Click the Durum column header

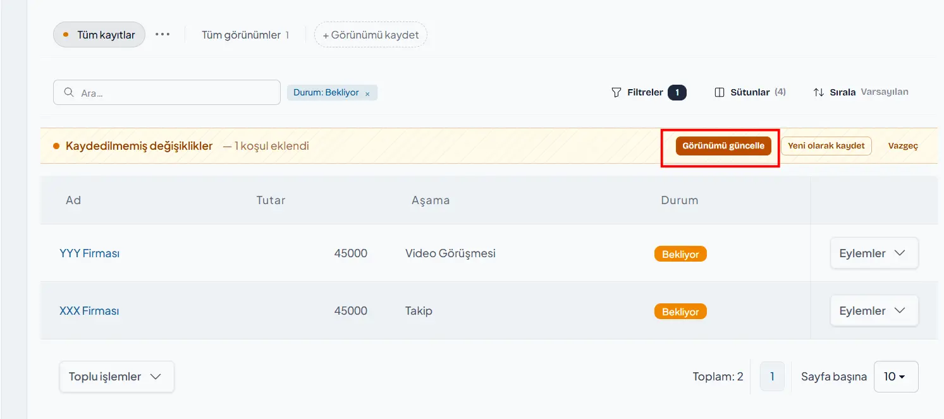click(x=680, y=200)
